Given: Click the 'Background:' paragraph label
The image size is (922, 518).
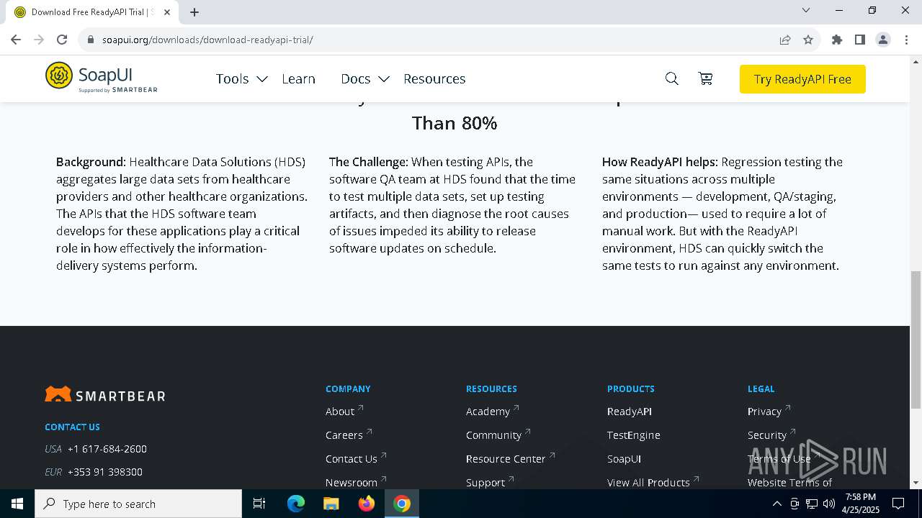Looking at the screenshot, I should pos(91,162).
